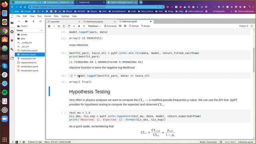Click the Download notebook button
This screenshot has height=144, width=256.
point(110,26)
